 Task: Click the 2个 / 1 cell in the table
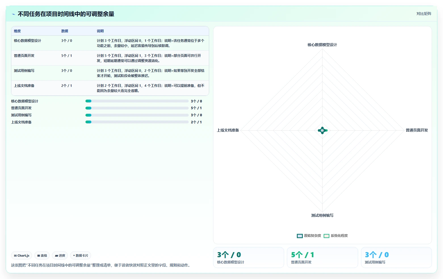click(67, 86)
